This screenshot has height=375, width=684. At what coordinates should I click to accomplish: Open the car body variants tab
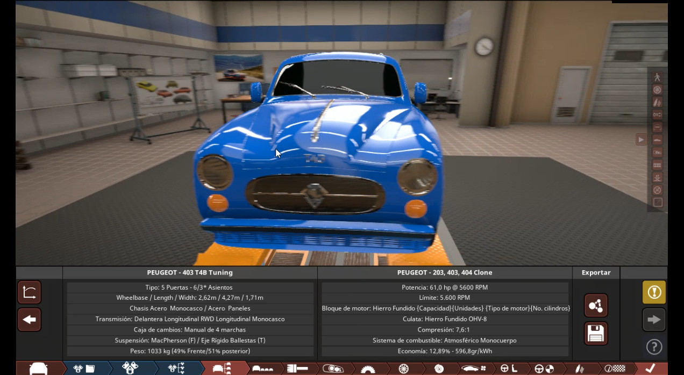(262, 369)
